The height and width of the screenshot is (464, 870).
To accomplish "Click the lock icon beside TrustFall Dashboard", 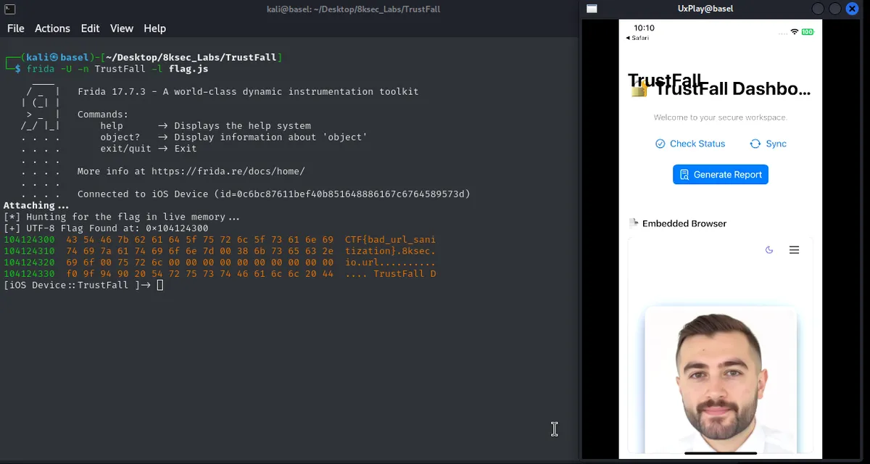I will click(x=639, y=91).
